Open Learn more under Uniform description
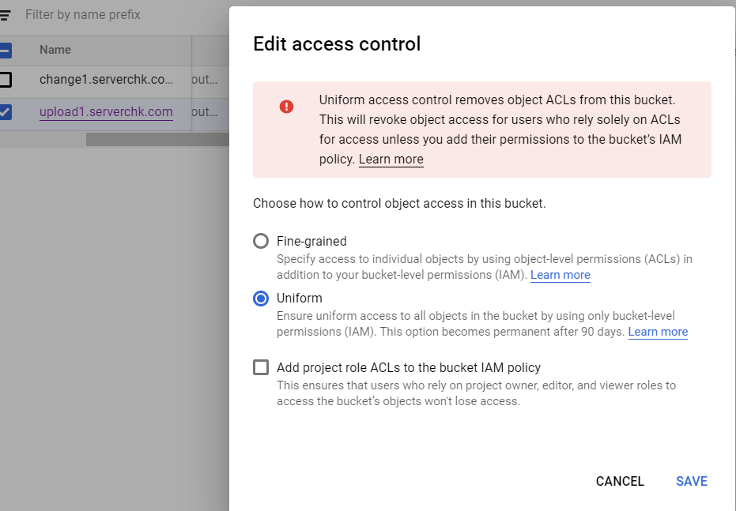 pyautogui.click(x=658, y=332)
